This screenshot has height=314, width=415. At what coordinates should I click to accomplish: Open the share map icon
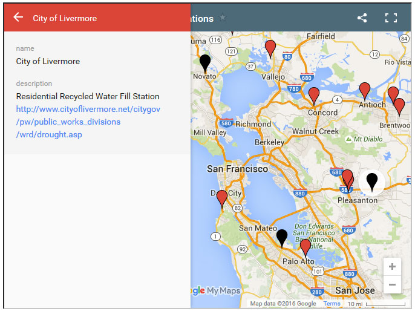362,18
